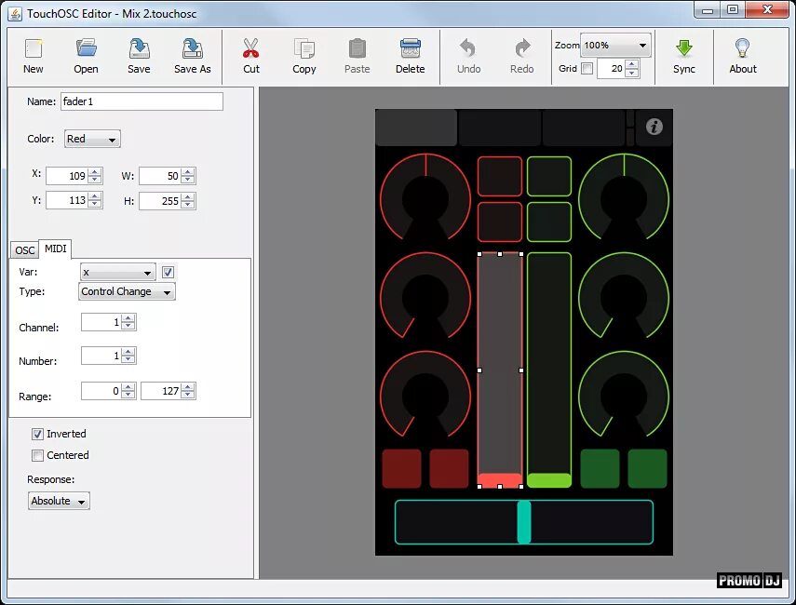Increase the Range minimum value
Image resolution: width=796 pixels, height=605 pixels.
[x=128, y=387]
